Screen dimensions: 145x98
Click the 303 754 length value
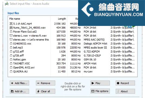pyautogui.click(x=61, y=63)
